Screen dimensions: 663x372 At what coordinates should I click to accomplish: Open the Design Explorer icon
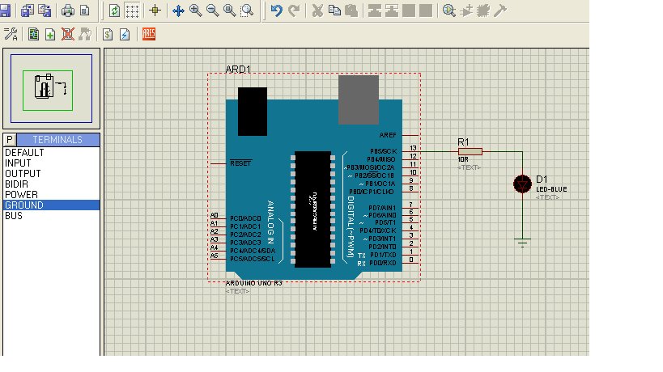(x=33, y=34)
